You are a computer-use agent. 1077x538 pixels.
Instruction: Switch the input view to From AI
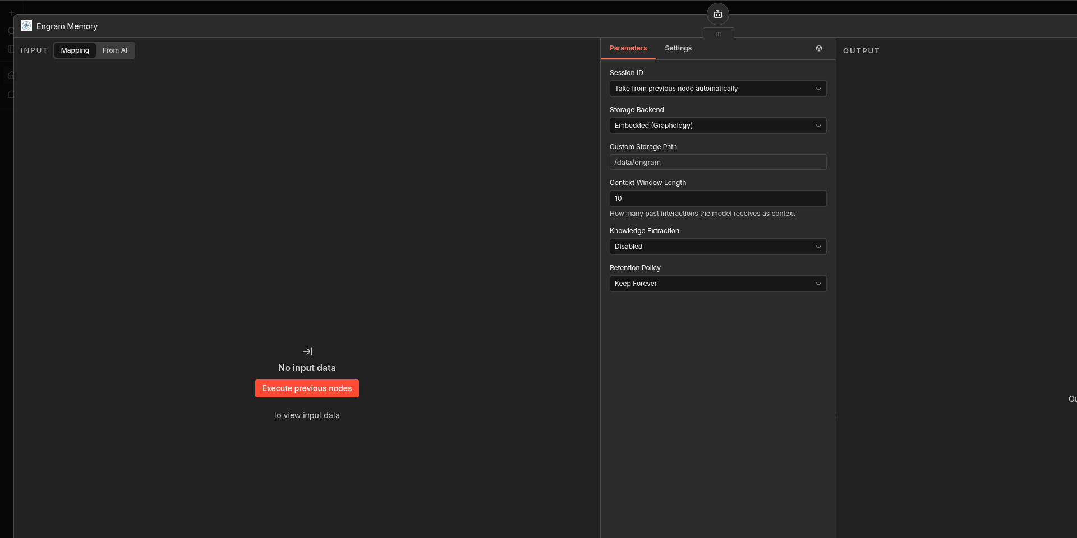115,50
